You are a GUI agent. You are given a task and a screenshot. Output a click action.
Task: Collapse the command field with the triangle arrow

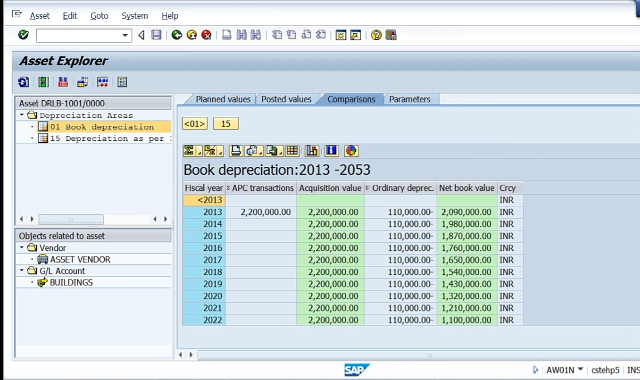(x=141, y=35)
